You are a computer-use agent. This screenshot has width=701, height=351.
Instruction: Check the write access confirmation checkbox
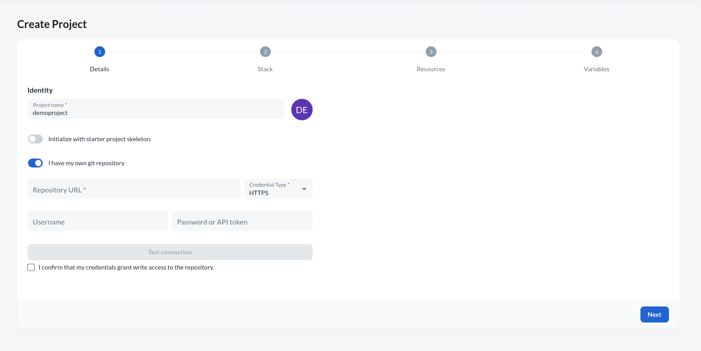(x=31, y=267)
